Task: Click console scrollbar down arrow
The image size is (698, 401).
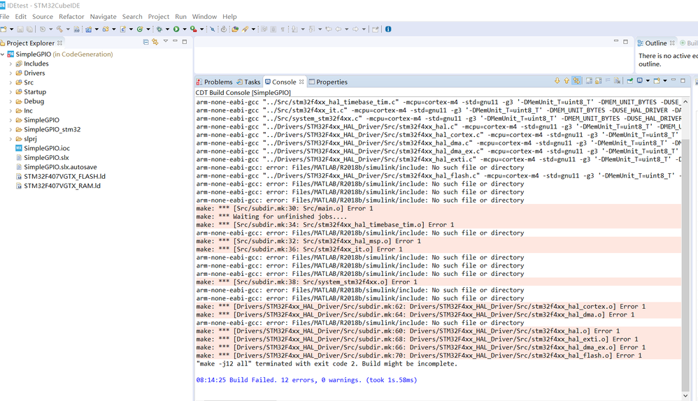Action: [x=685, y=395]
